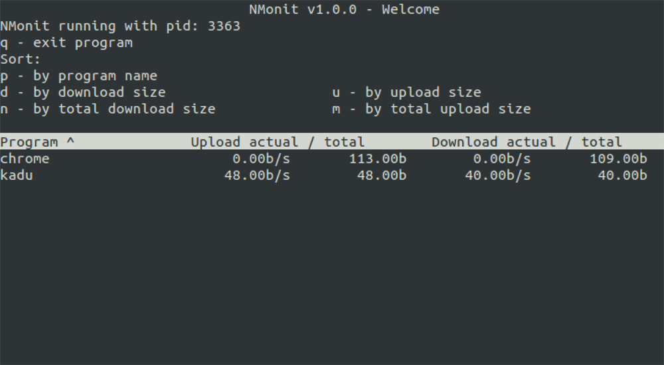
Task: Click the Download actual / total header
Action: pyautogui.click(x=527, y=142)
